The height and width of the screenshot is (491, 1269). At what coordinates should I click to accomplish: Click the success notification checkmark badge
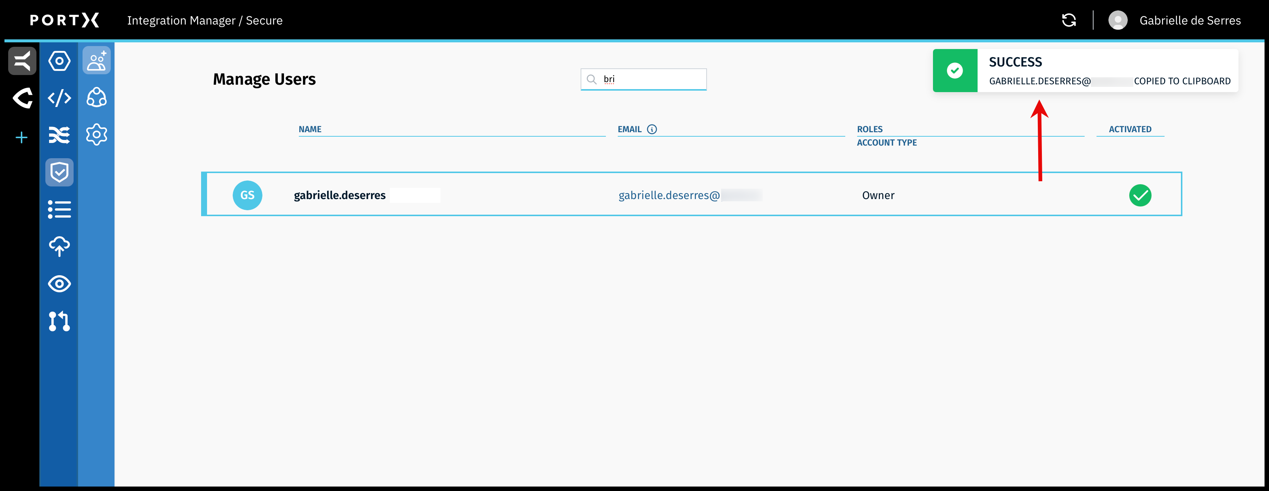click(x=955, y=70)
